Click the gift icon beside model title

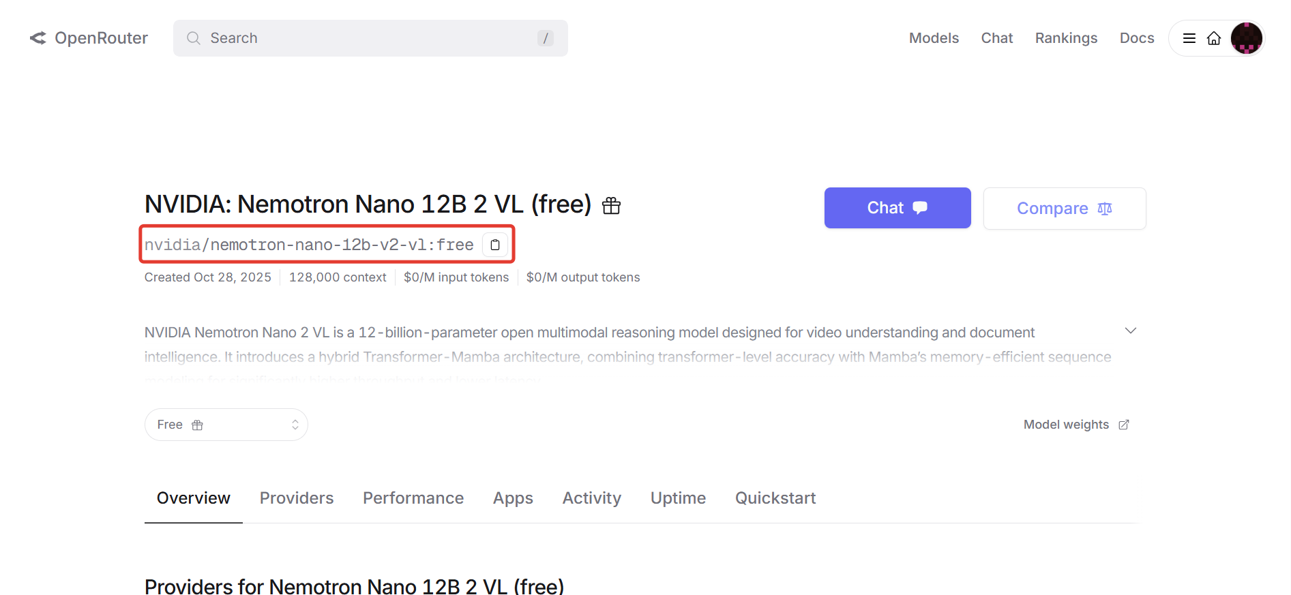point(611,205)
